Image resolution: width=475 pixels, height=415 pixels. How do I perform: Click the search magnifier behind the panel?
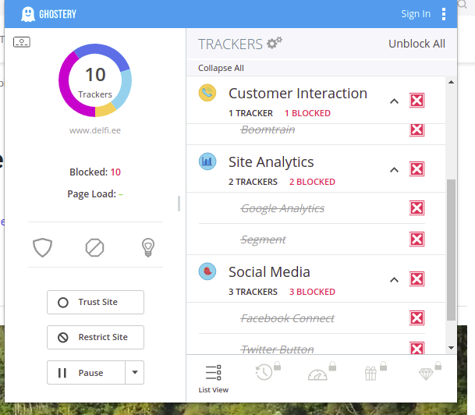point(463,4)
